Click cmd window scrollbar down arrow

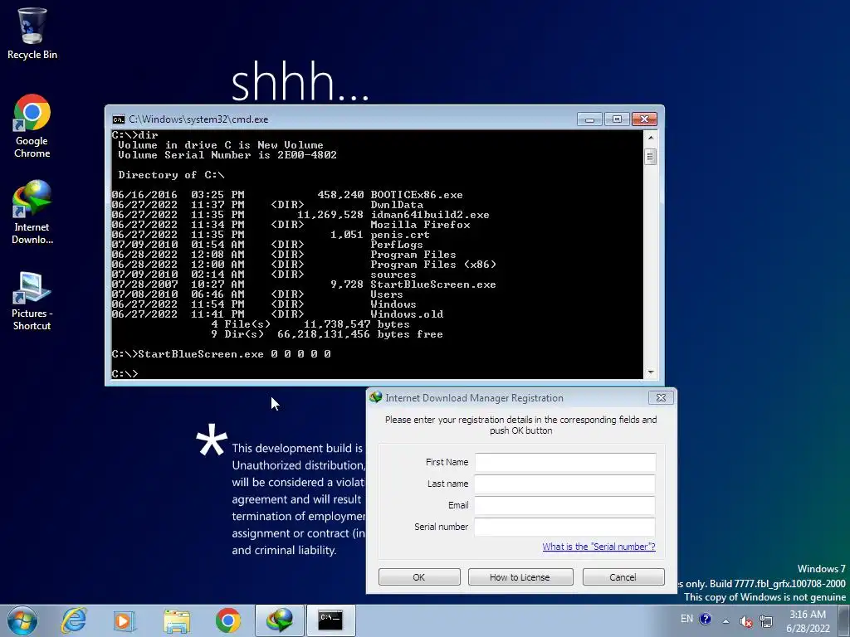651,372
